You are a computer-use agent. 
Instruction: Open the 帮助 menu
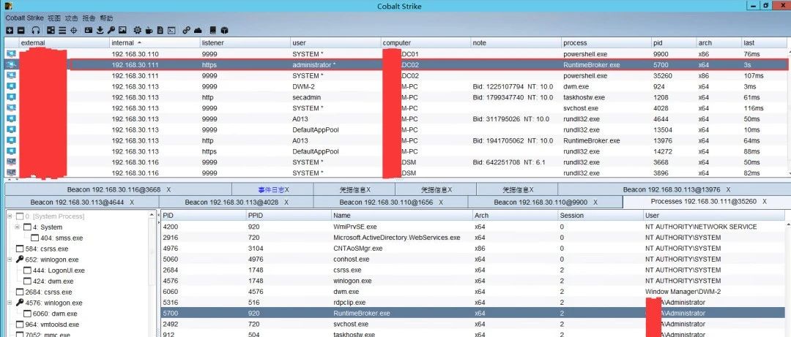[x=106, y=18]
